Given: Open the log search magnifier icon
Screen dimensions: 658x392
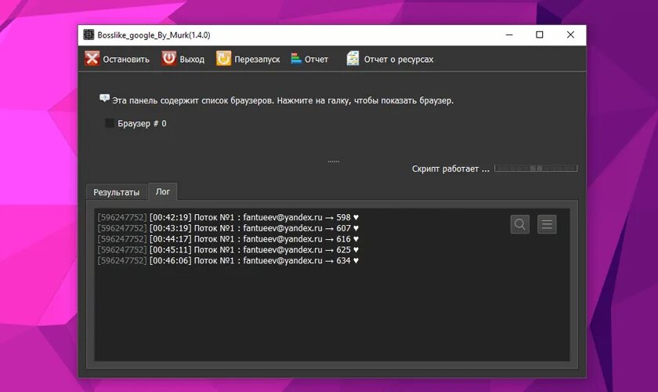Looking at the screenshot, I should tap(519, 224).
